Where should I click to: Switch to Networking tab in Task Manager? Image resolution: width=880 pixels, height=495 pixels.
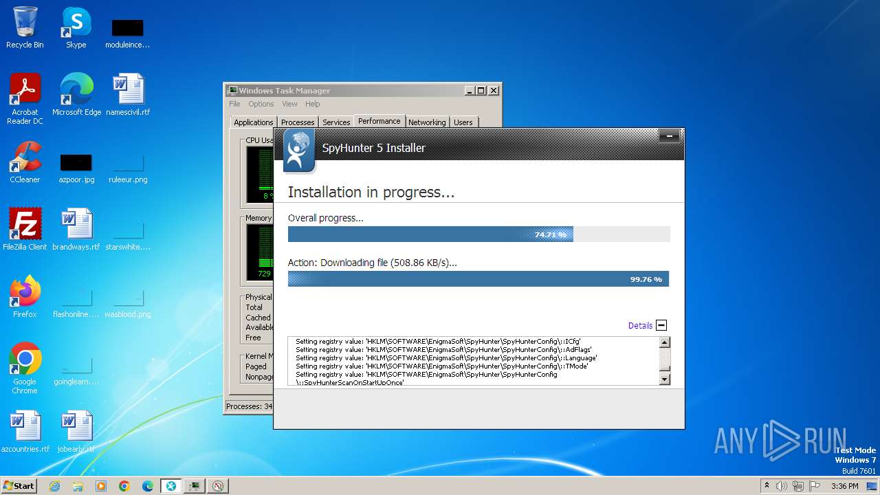click(x=427, y=122)
